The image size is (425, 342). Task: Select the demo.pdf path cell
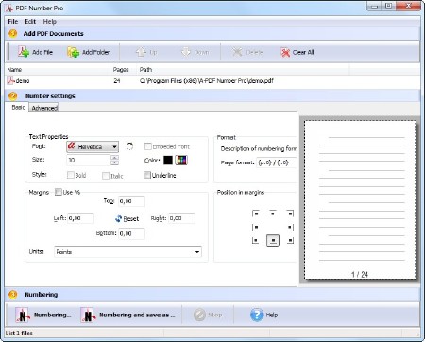[x=207, y=81]
